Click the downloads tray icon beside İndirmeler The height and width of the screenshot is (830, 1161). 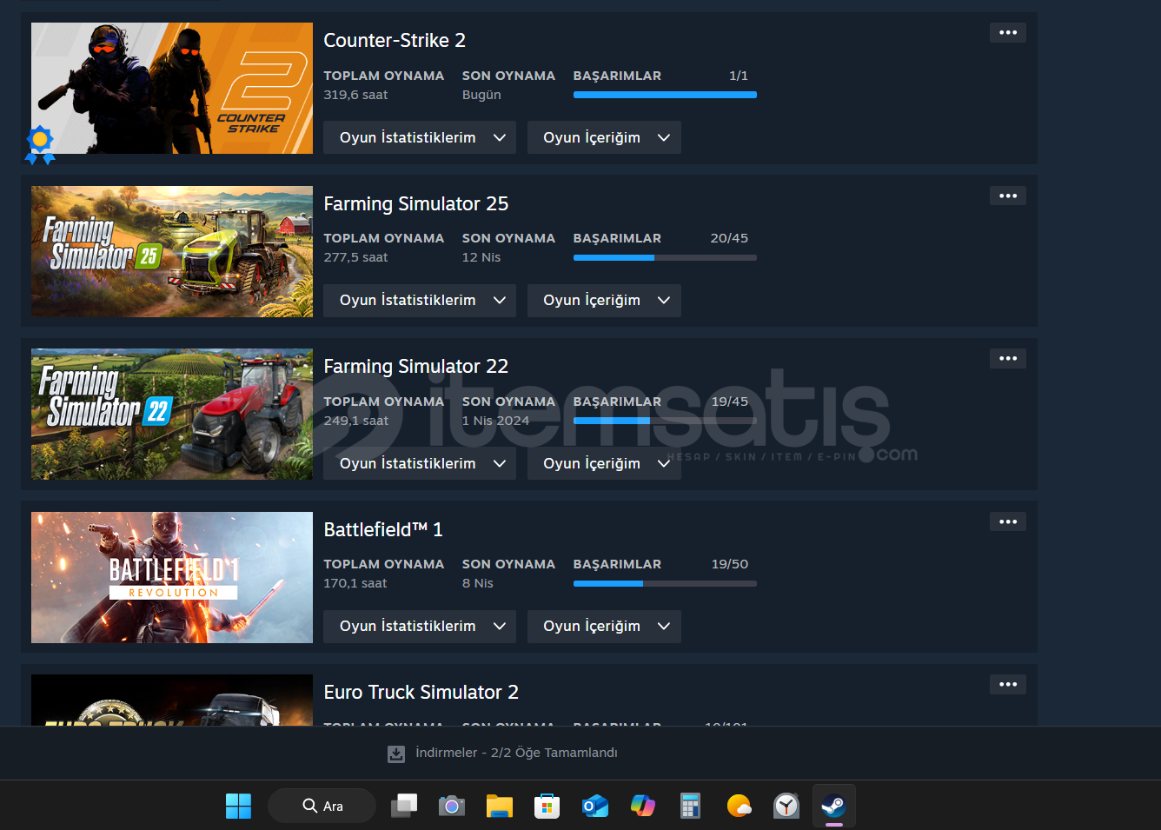(396, 754)
